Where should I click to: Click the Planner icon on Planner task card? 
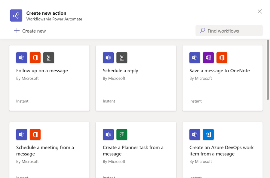(122, 134)
